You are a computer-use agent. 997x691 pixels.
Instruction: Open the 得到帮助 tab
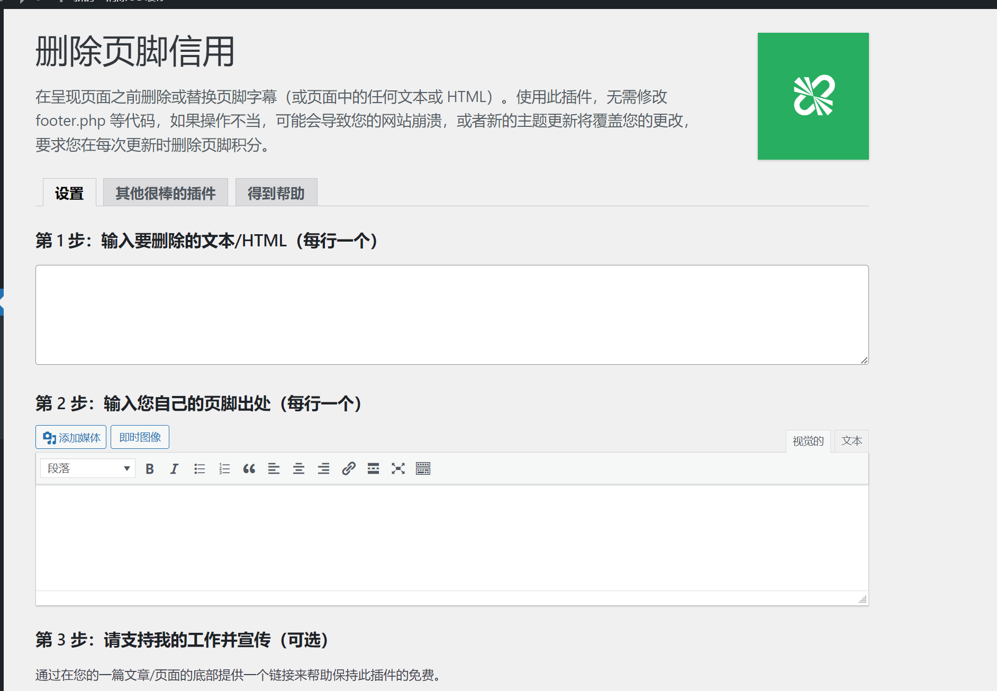(276, 193)
